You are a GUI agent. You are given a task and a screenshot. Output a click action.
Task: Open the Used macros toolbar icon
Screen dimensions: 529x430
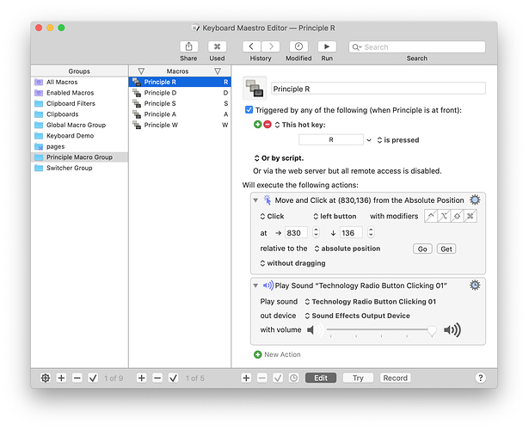(x=217, y=46)
